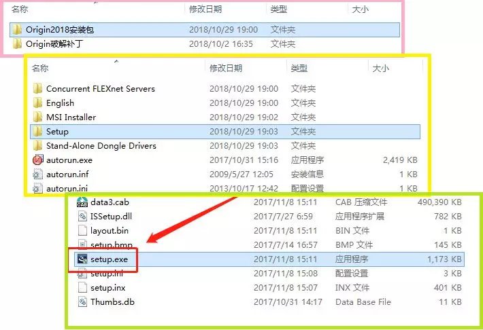Click the 782 KB size value
This screenshot has height=330, width=483.
448,216
